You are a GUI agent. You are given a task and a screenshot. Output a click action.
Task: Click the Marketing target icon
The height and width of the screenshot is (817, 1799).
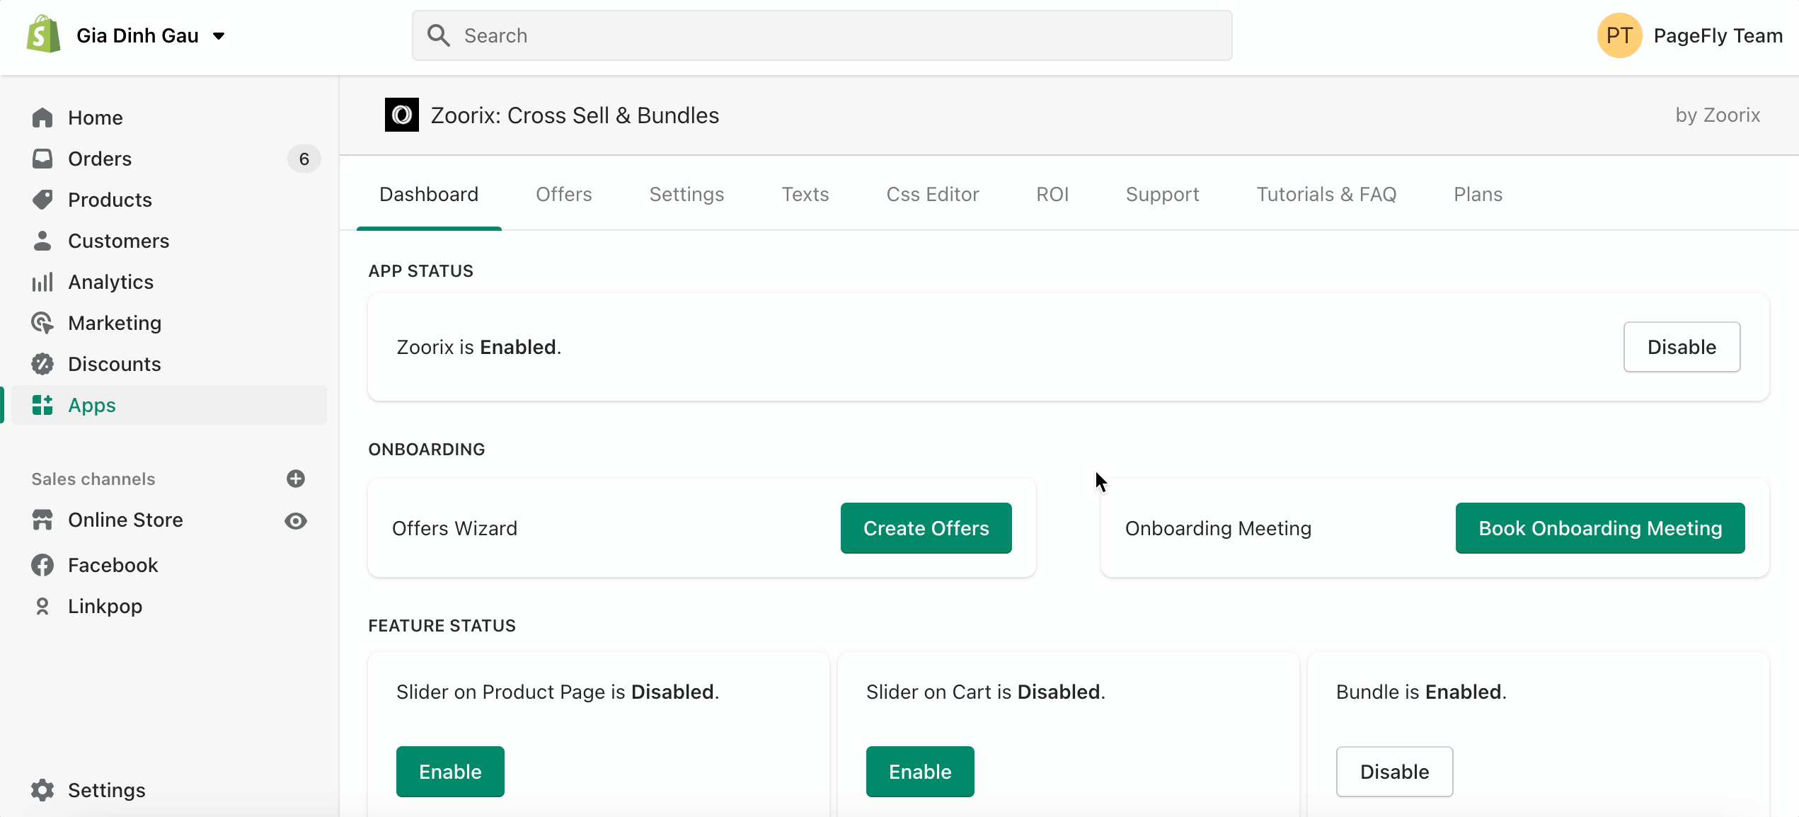pos(42,323)
